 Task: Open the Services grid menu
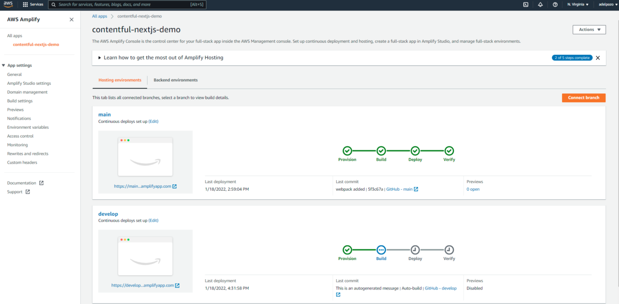click(33, 4)
